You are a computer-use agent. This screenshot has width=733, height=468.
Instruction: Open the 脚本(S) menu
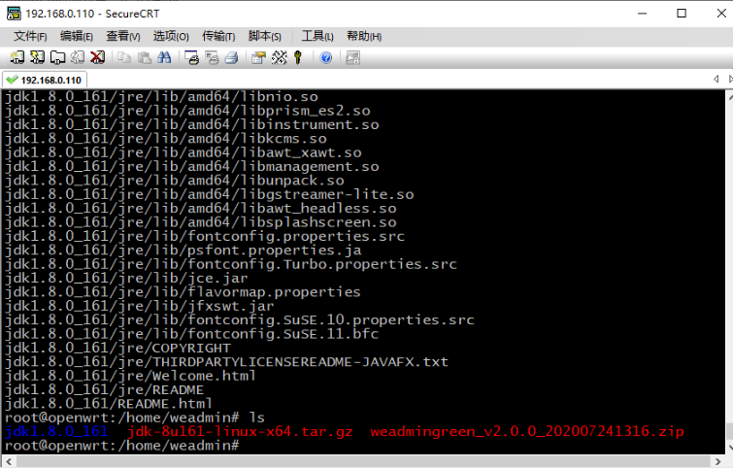(265, 36)
